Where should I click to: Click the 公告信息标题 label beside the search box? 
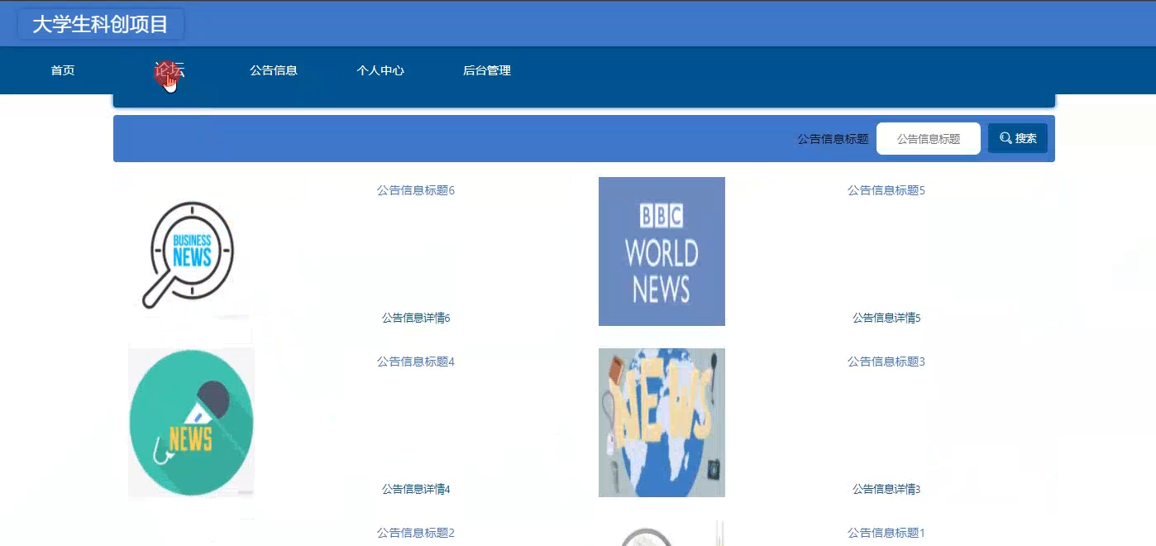click(833, 139)
